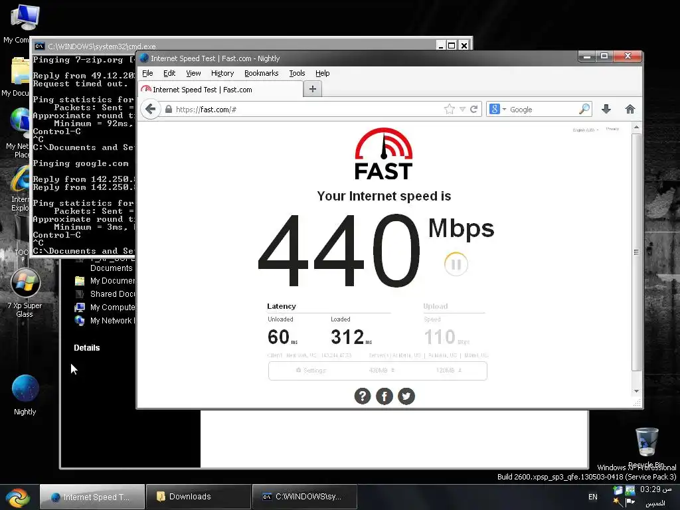Reload the fast.com page
Viewport: 680px width, 510px height.
coord(474,110)
